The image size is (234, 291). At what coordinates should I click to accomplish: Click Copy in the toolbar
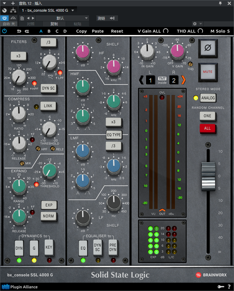(x=81, y=31)
